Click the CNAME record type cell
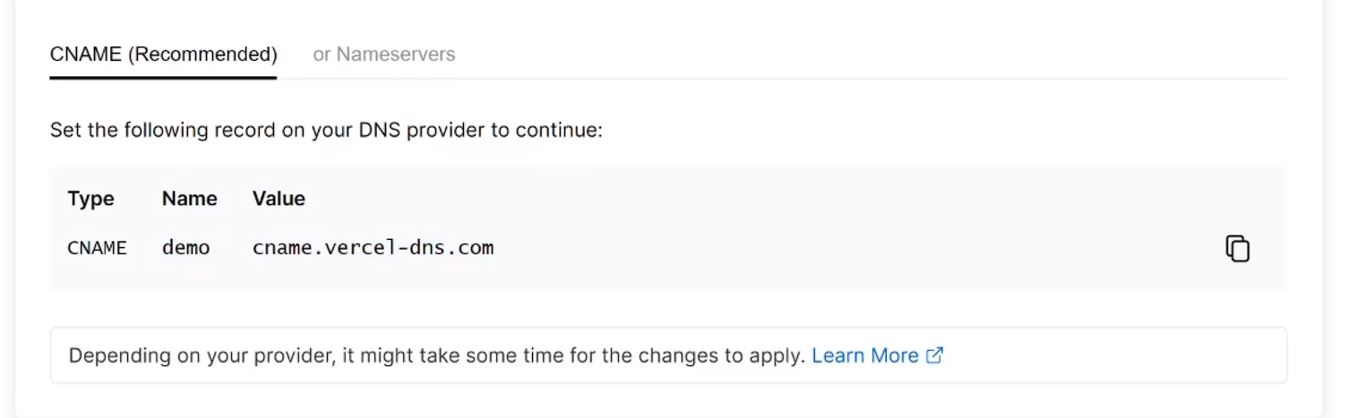 [97, 248]
